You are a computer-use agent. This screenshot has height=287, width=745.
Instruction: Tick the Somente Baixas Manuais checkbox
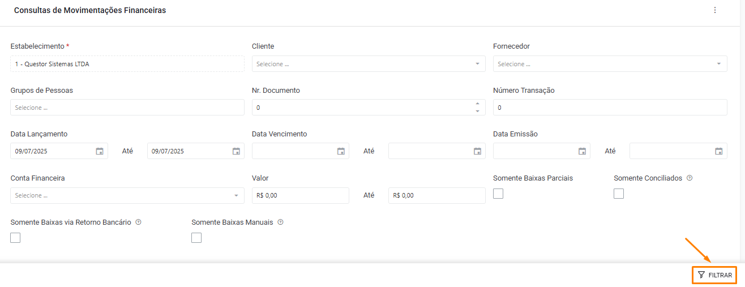[196, 238]
